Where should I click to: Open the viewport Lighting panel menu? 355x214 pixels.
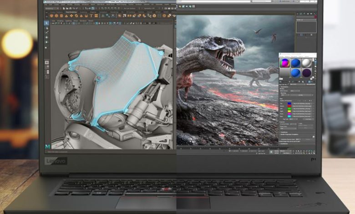[x=68, y=21]
